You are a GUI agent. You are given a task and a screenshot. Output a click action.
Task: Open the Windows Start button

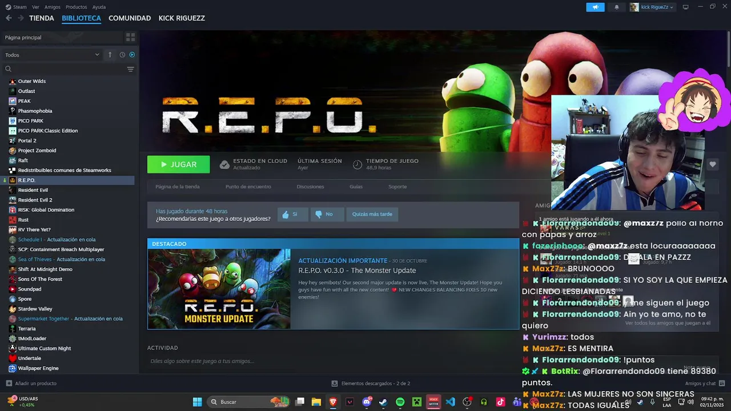[197, 402]
